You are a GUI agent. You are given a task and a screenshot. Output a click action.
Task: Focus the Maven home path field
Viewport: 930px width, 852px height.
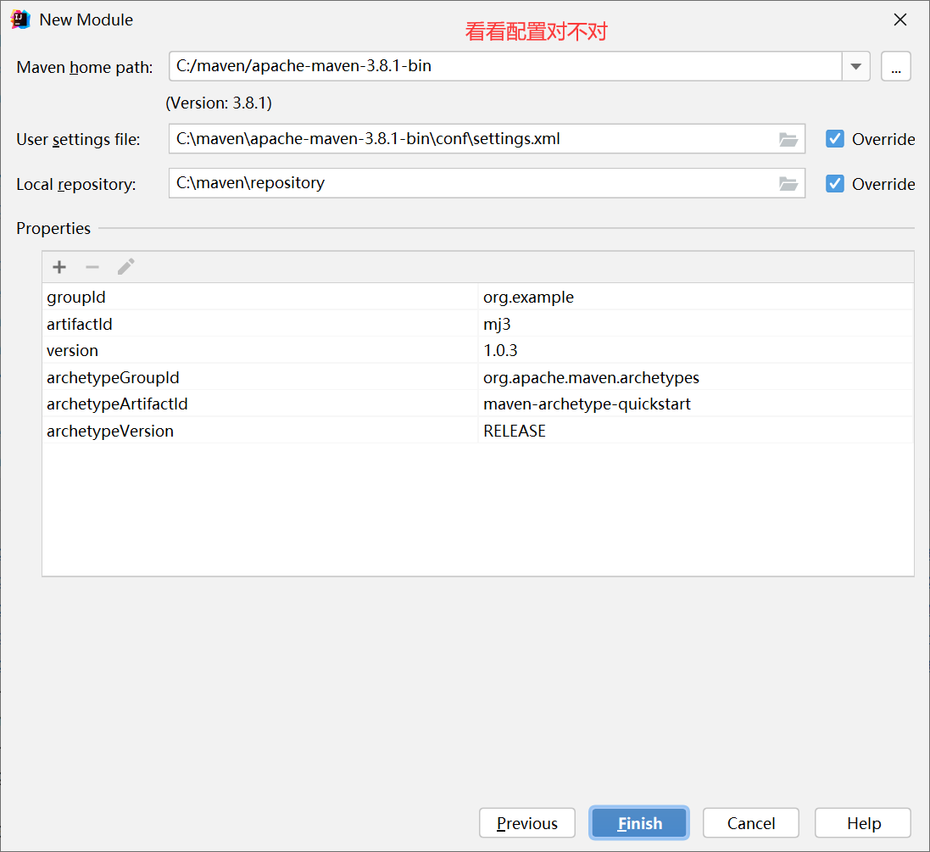505,66
